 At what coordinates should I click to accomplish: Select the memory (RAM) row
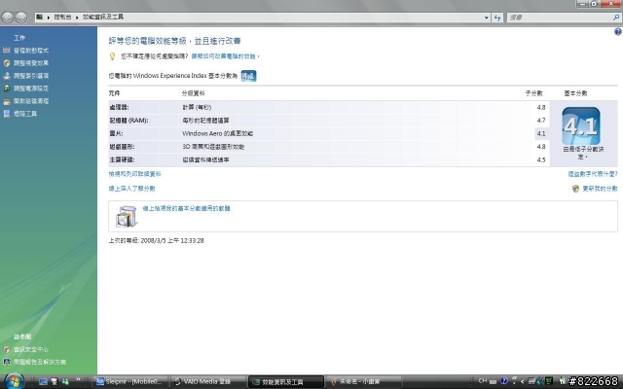329,121
